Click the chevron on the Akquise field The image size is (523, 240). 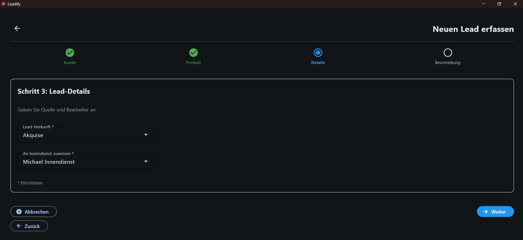[x=146, y=135]
